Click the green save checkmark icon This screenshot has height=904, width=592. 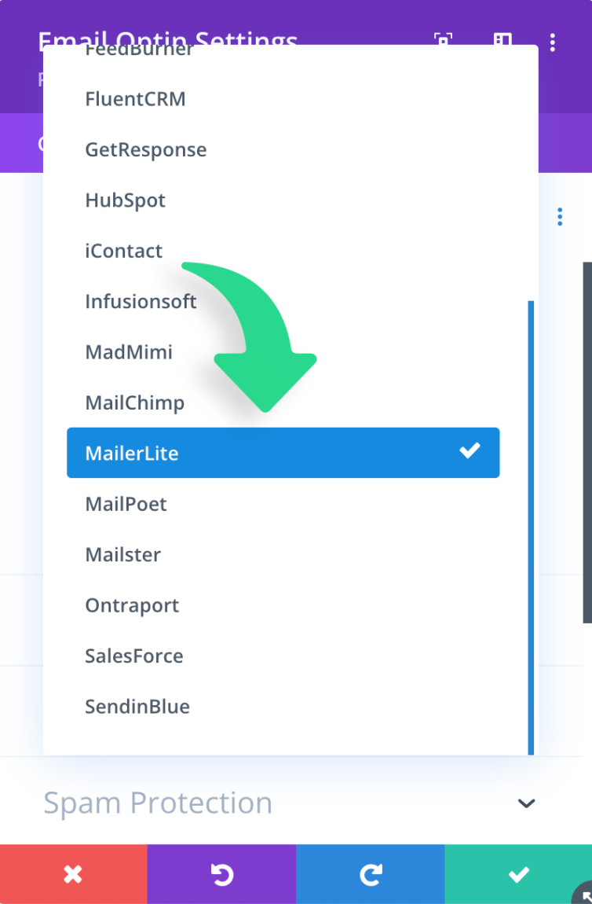pyautogui.click(x=518, y=873)
